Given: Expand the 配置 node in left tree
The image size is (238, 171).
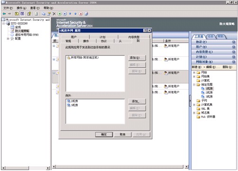Looking at the screenshot, I should [x=8, y=38].
